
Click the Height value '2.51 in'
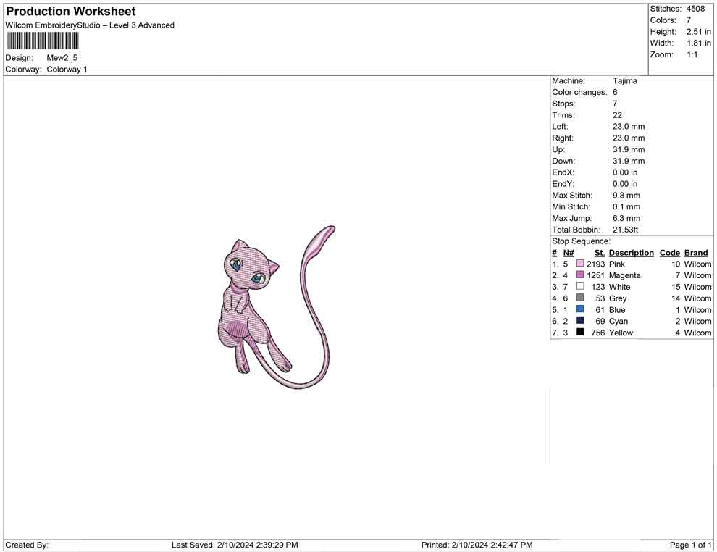click(x=699, y=32)
